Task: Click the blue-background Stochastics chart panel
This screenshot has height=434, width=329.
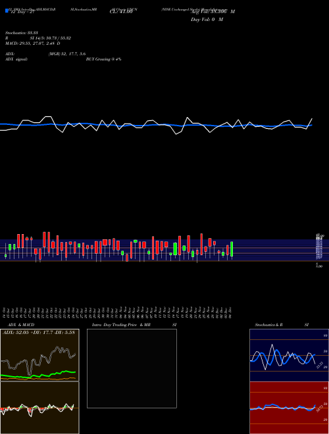Action: pos(289,355)
